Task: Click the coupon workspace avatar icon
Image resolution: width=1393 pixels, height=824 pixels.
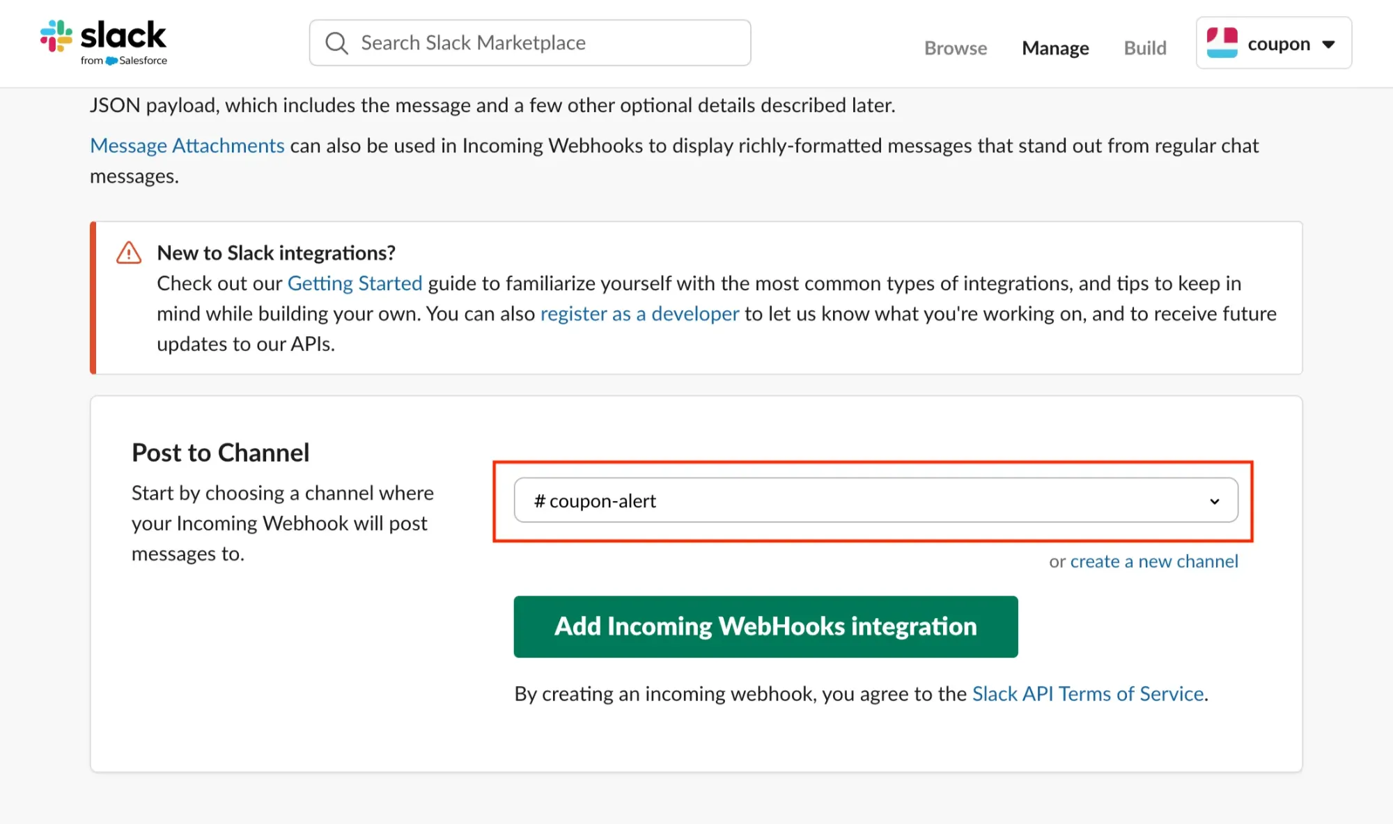Action: click(x=1222, y=43)
